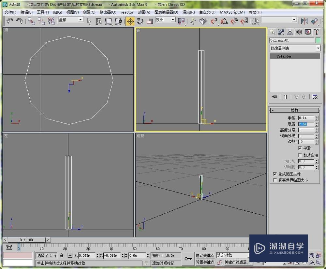Image resolution: width=326 pixels, height=269 pixels.
Task: Toggle the 平滑 smooth checkbox
Action: [300, 148]
